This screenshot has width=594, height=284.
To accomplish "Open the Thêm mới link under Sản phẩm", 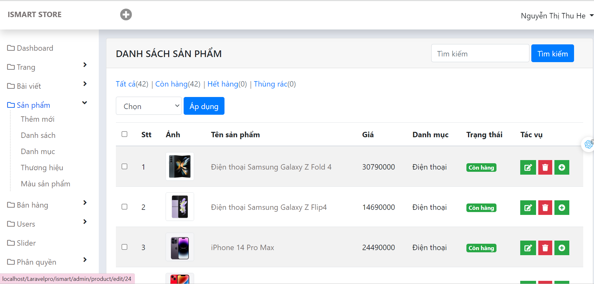I will (37, 119).
